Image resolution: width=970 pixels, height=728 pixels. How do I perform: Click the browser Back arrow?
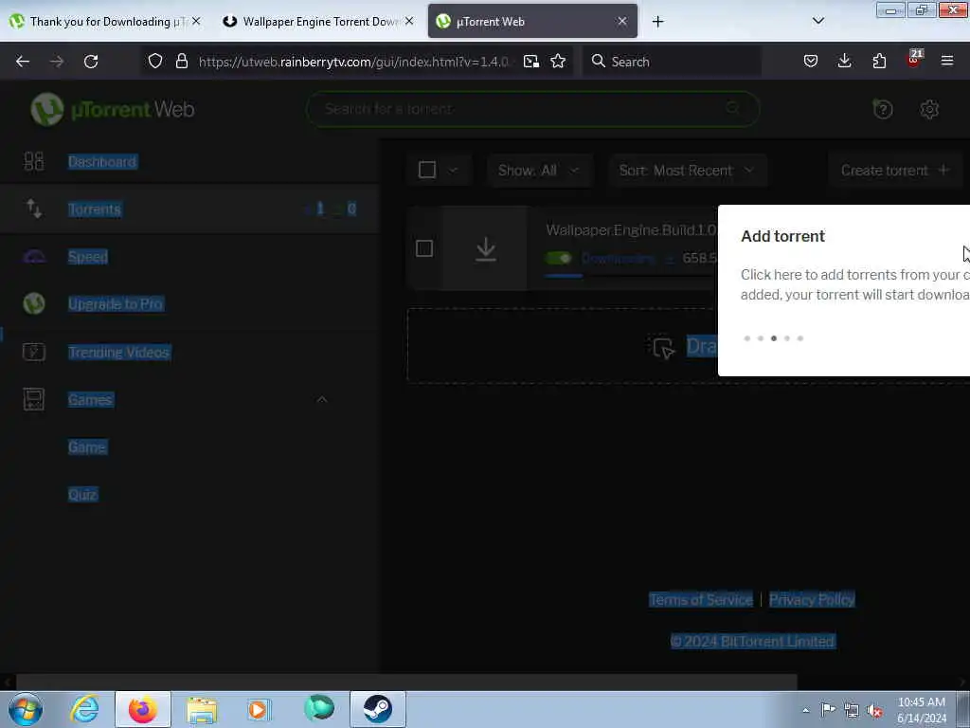[x=23, y=62]
